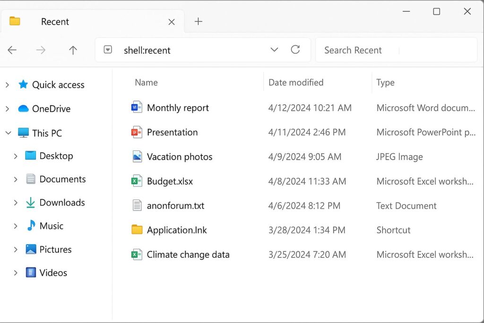Image resolution: width=484 pixels, height=323 pixels.
Task: Select the Vacation photos image icon
Action: [x=137, y=157]
